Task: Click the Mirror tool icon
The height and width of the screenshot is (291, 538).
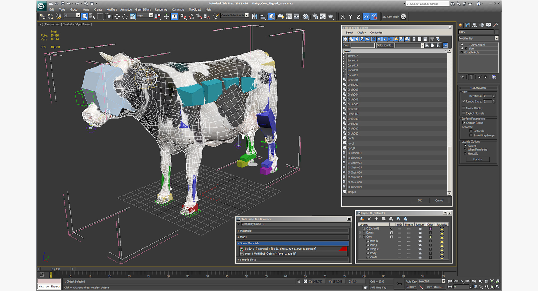Action: click(254, 16)
